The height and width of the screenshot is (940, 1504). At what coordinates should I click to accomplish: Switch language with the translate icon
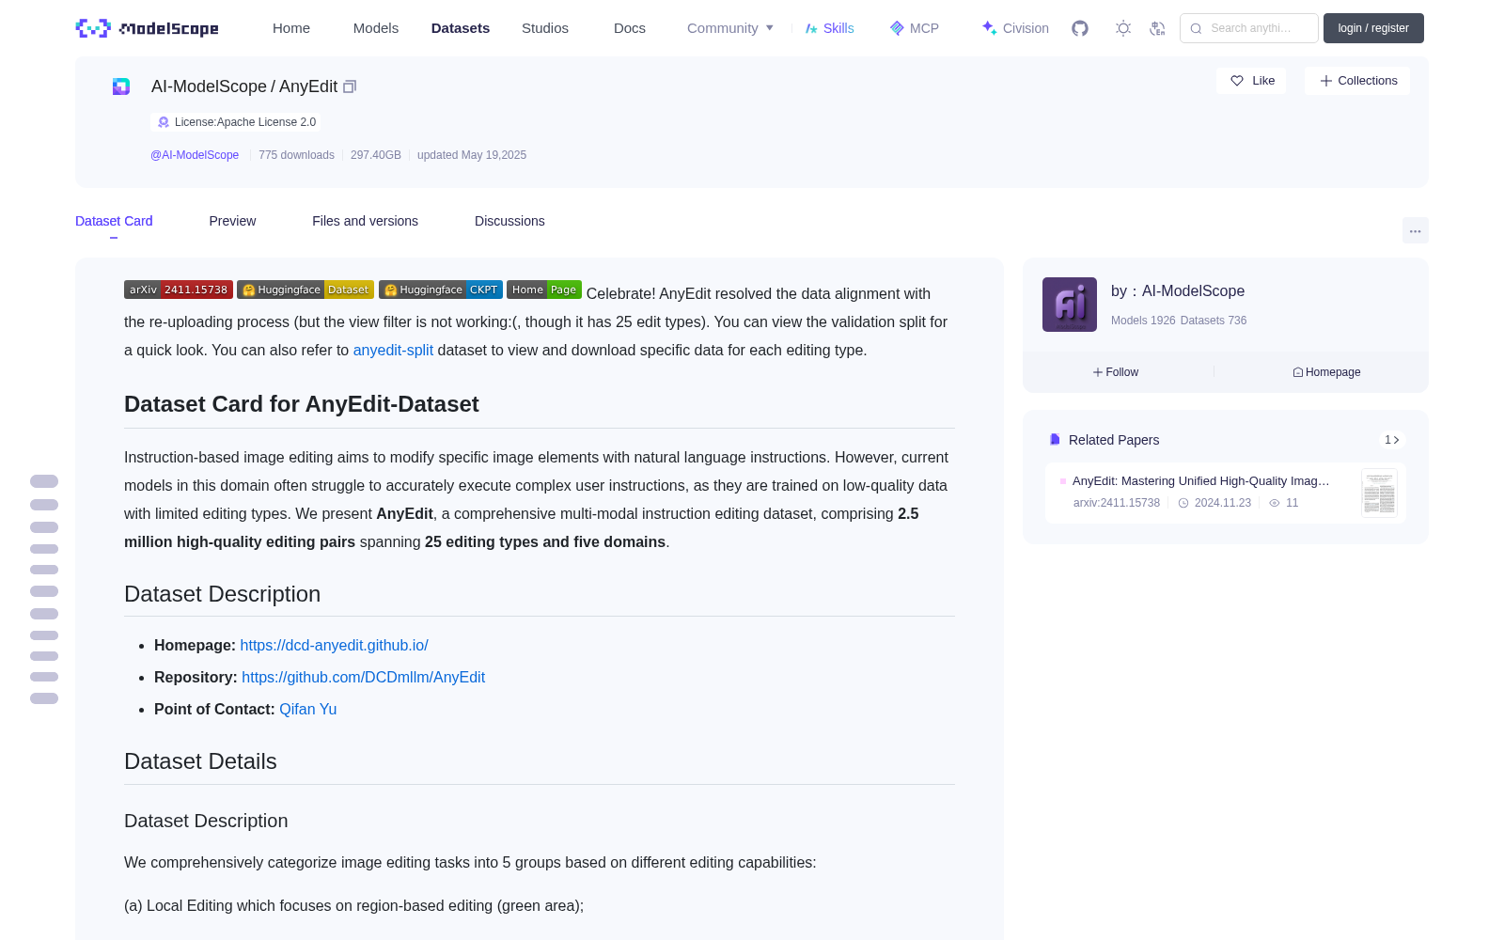(1157, 28)
